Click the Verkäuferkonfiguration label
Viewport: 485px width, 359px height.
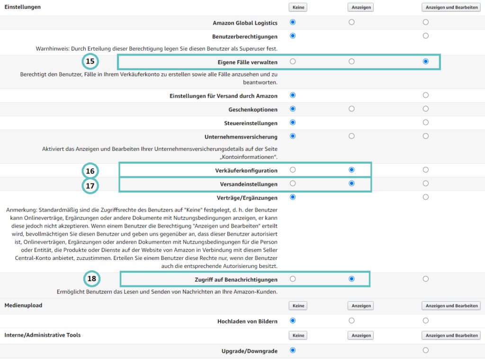point(246,170)
